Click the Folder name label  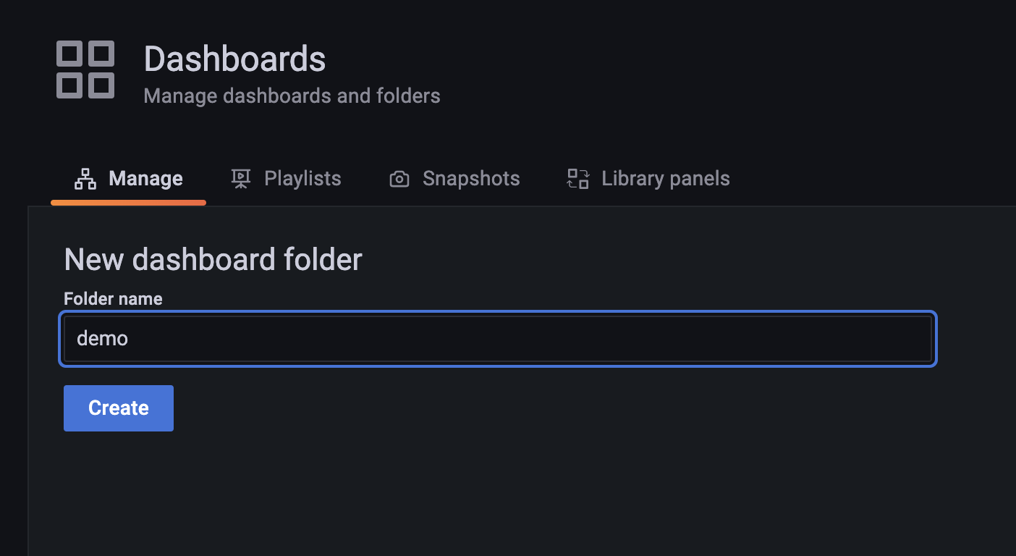coord(113,298)
